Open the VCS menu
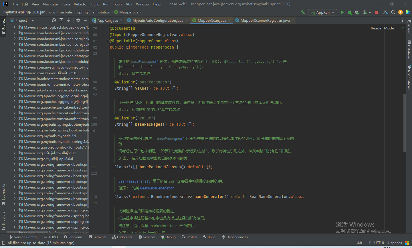 coord(129,4)
